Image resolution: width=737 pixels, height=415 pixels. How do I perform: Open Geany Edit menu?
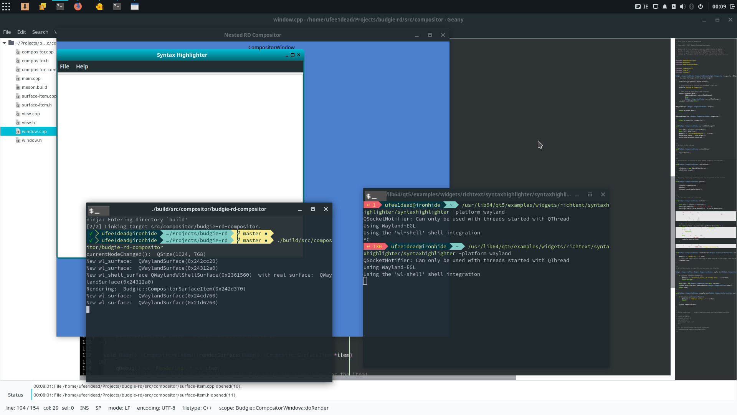pos(21,32)
